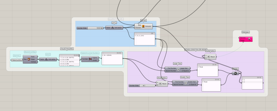This screenshot has height=111, width=277.
Task: Select the Smaller Than component icon
Action: pos(186,83)
